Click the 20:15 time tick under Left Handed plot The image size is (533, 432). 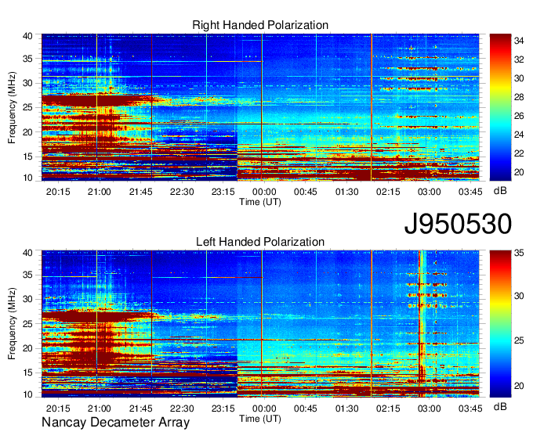tap(58, 409)
